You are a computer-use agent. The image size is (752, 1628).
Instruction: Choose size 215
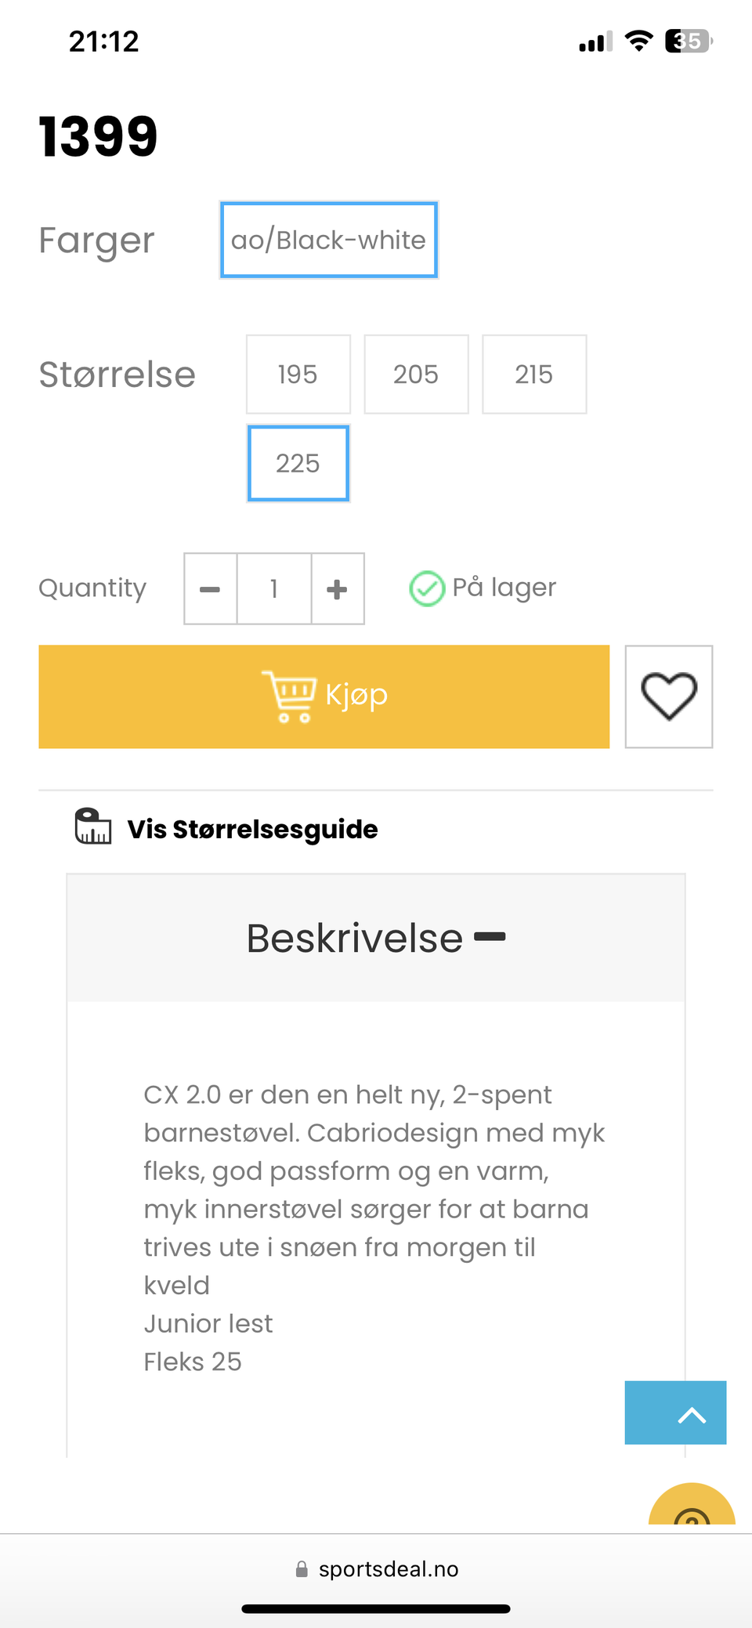click(534, 374)
